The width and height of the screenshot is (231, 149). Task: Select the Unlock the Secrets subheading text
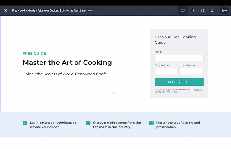tap(64, 74)
